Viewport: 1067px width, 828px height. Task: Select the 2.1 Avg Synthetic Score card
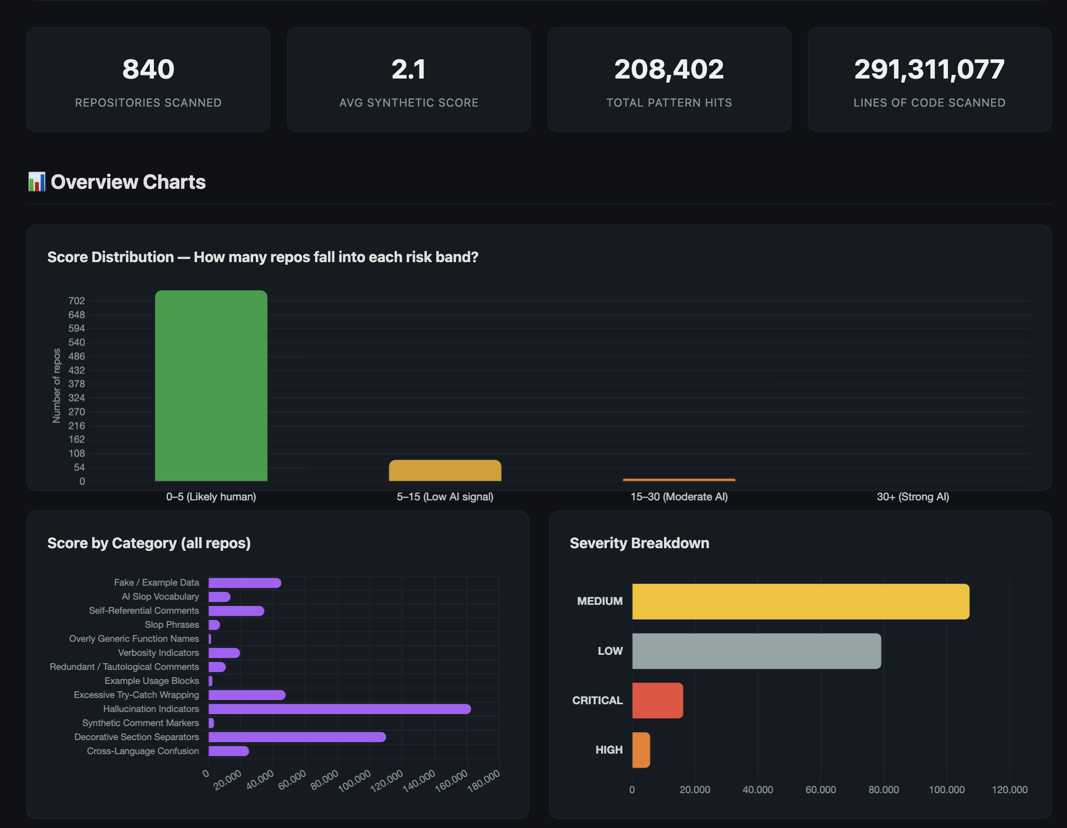pyautogui.click(x=409, y=80)
